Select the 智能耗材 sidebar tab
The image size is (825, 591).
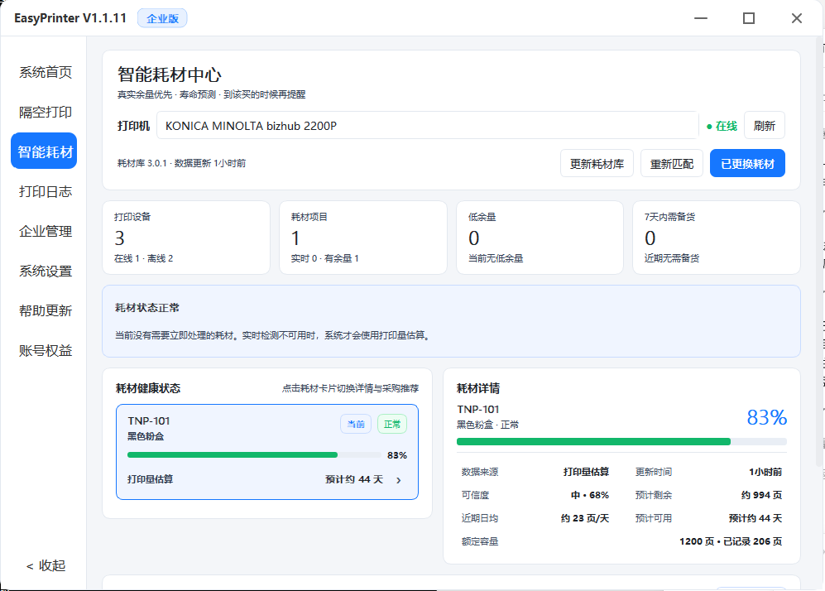44,151
